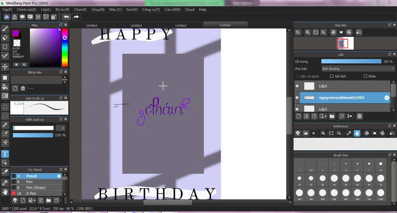Enable the Xén bớt checkbox
The image size is (397, 213).
pyautogui.click(x=332, y=76)
